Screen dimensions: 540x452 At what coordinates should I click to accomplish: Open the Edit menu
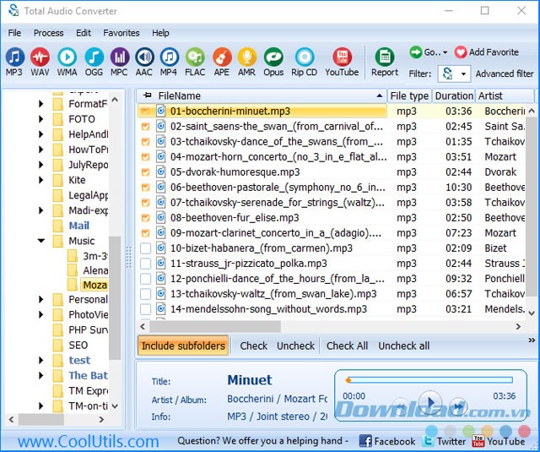[84, 33]
